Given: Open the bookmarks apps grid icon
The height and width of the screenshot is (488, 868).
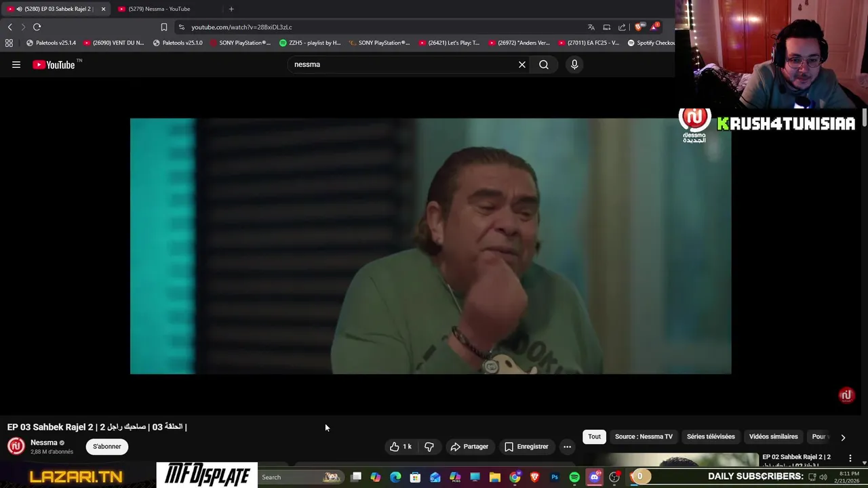Looking at the screenshot, I should [9, 43].
